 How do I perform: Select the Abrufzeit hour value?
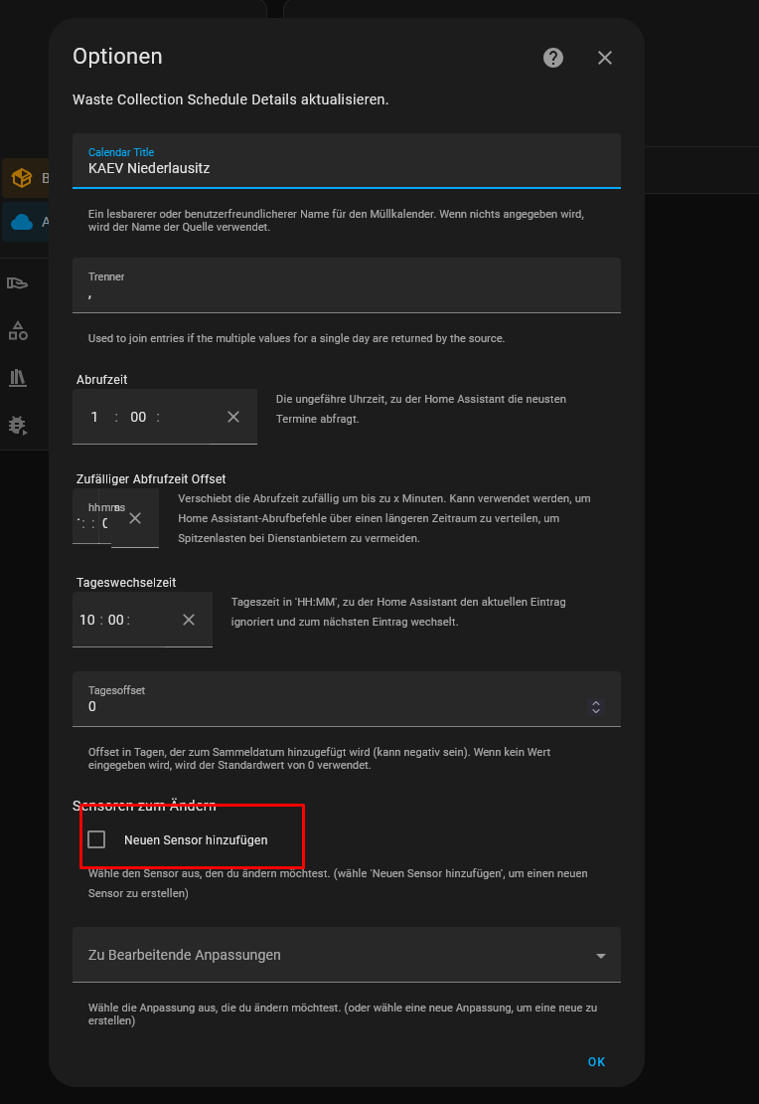click(94, 417)
